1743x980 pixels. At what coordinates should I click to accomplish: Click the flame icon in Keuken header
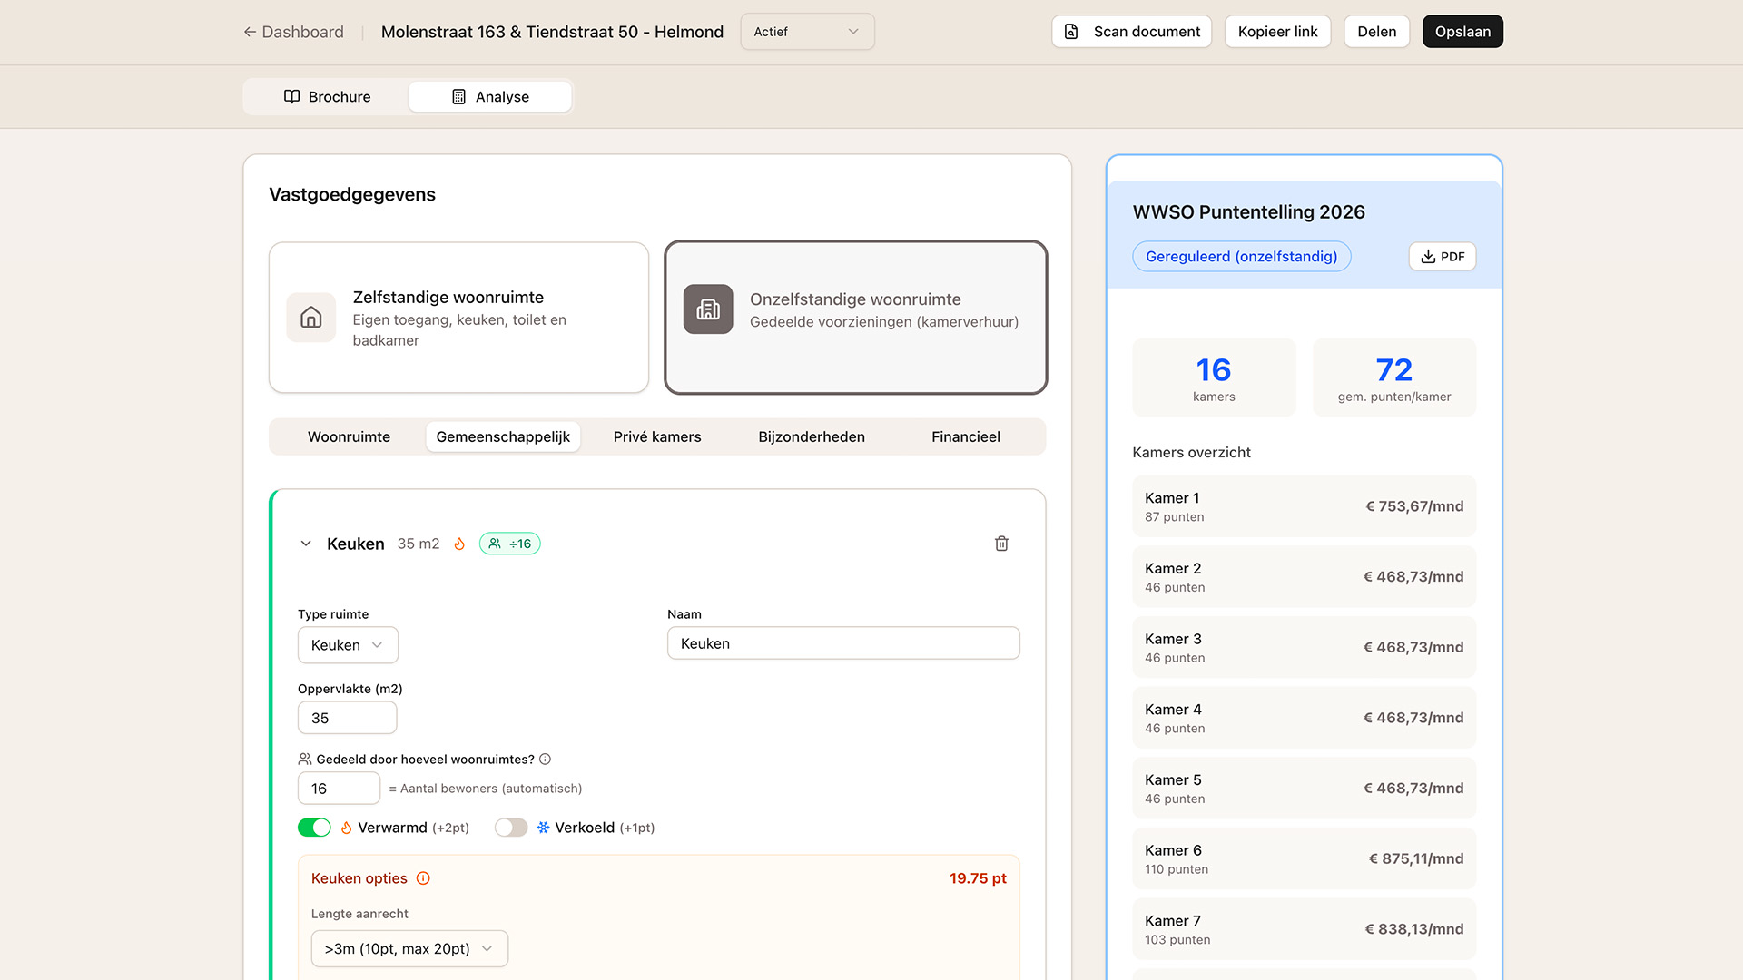pyautogui.click(x=459, y=544)
